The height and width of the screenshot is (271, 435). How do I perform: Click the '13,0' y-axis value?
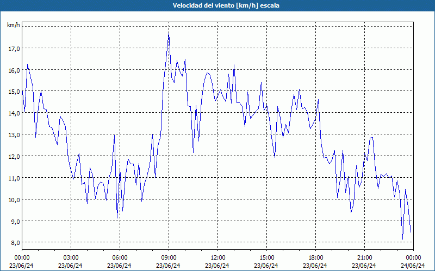click(x=14, y=135)
